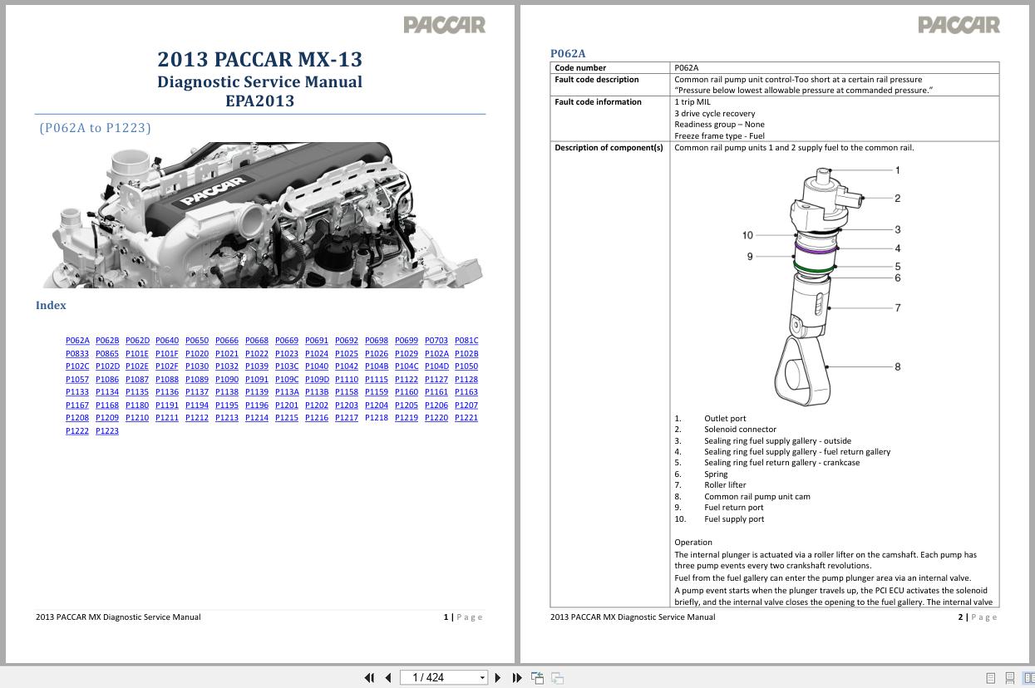Navigate to code P1213

[227, 418]
